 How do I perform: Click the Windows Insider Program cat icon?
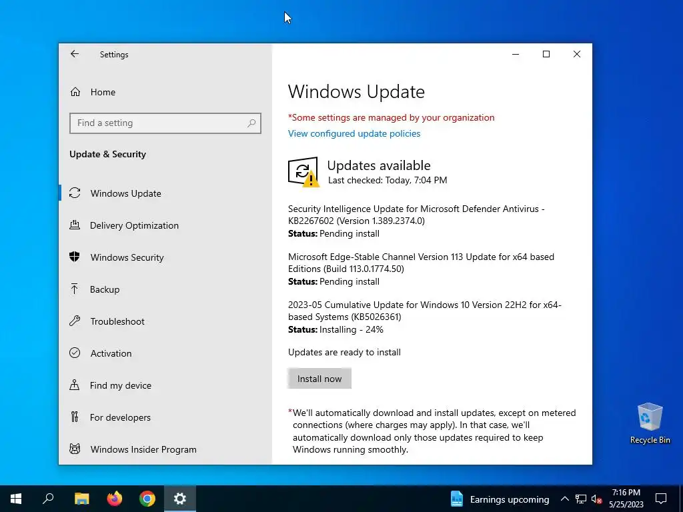pyautogui.click(x=75, y=449)
